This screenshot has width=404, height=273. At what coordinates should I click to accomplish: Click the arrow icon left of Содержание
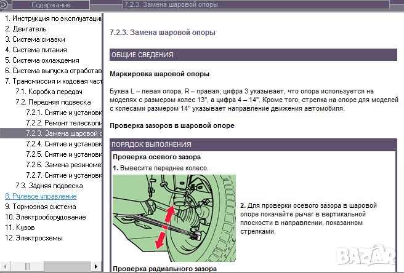[5, 5]
